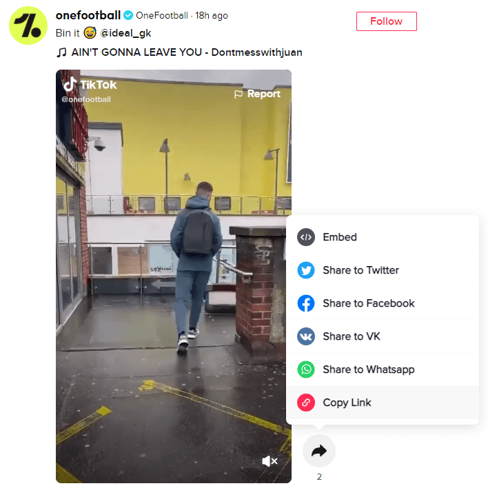The width and height of the screenshot is (497, 497).
Task: Report this video via flag
Action: pos(257,94)
